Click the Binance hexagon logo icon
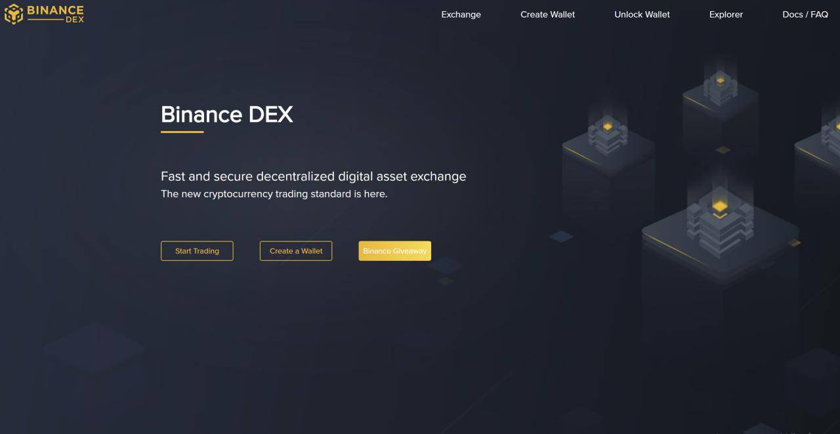The width and height of the screenshot is (840, 434). pyautogui.click(x=14, y=14)
